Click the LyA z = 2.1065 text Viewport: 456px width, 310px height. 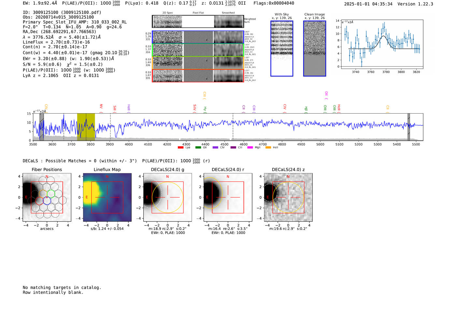40,75
